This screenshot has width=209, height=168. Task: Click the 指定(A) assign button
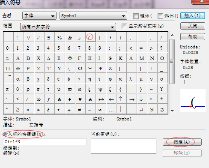[182, 142]
